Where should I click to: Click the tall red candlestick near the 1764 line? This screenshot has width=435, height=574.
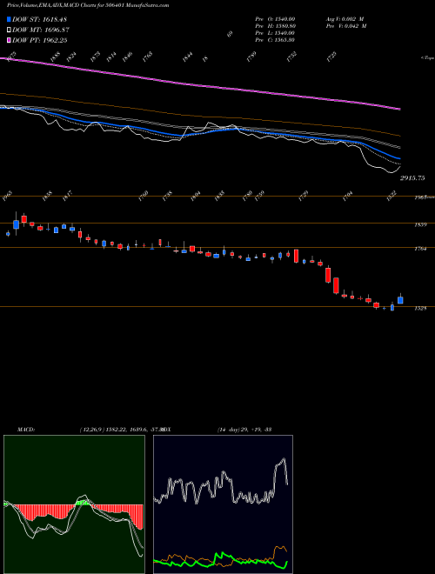point(296,256)
